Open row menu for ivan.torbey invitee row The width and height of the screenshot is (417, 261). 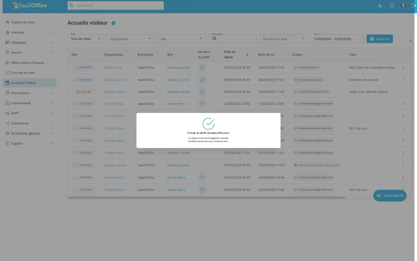[x=403, y=165]
